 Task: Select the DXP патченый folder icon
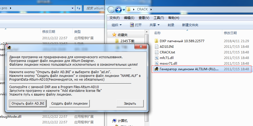[x=157, y=41]
